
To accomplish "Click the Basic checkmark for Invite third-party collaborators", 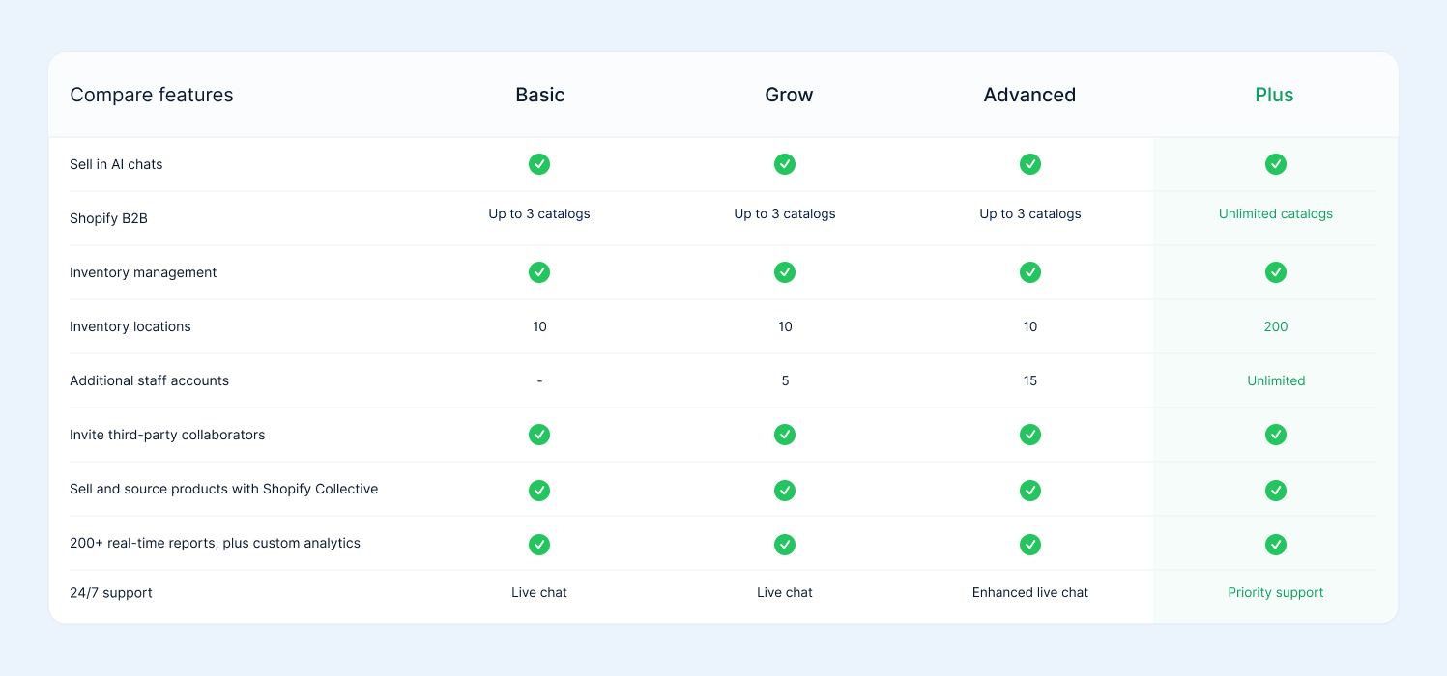I will [x=539, y=435].
